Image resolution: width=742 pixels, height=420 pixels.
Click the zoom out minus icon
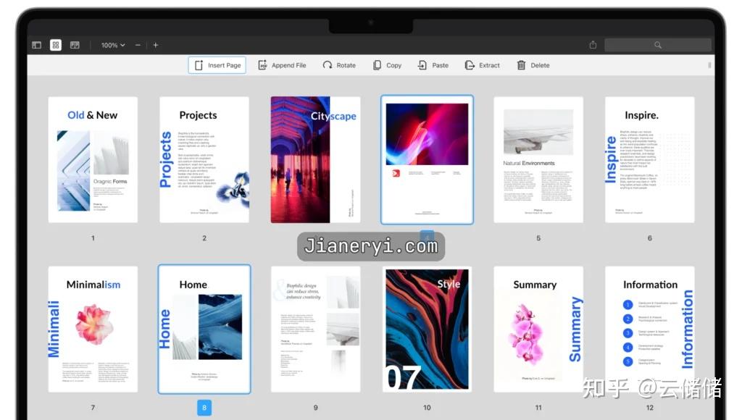(138, 45)
